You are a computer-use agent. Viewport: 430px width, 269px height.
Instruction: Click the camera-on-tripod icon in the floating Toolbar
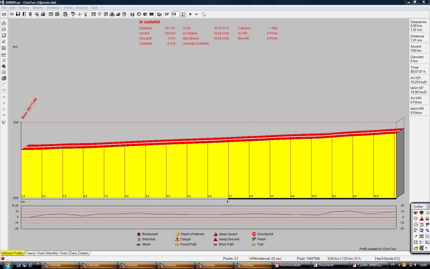421,213
